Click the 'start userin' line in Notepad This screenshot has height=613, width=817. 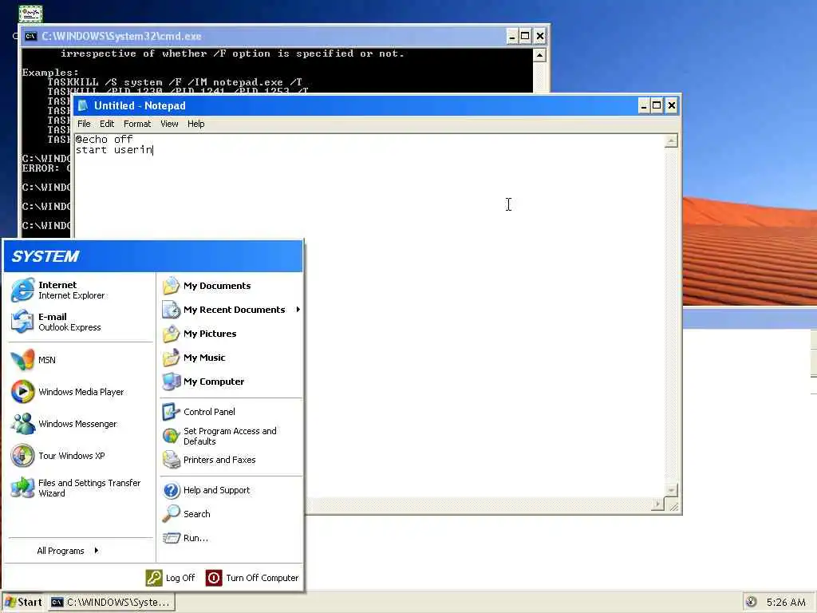114,149
